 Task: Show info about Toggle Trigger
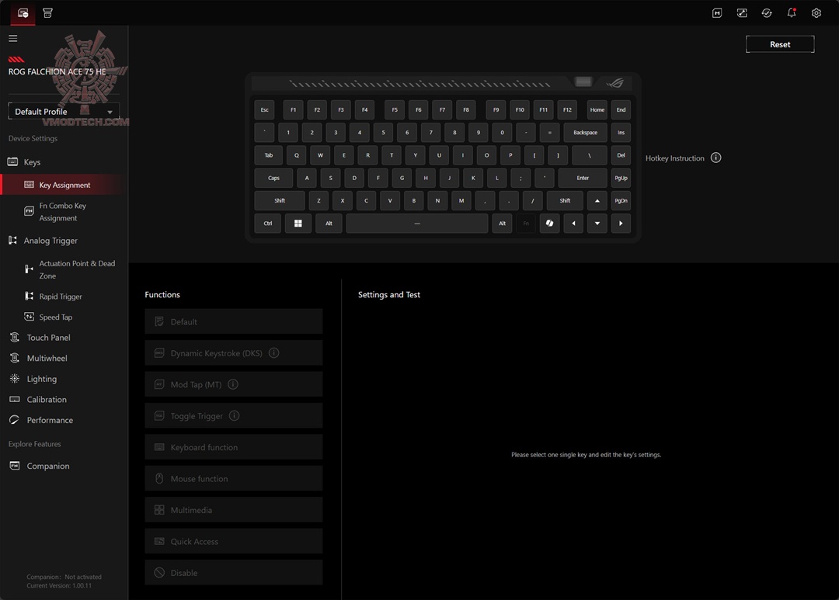[235, 415]
